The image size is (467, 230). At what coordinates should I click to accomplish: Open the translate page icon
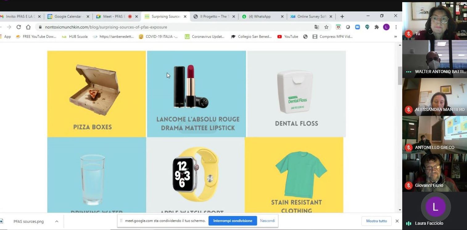[x=317, y=27]
